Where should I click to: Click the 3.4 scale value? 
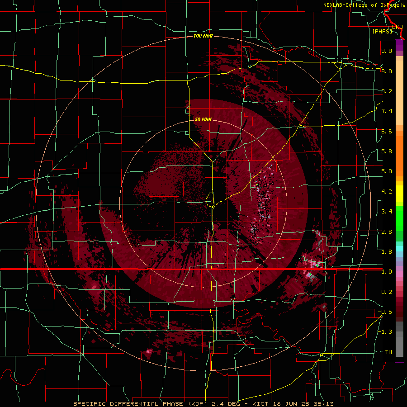click(x=387, y=212)
